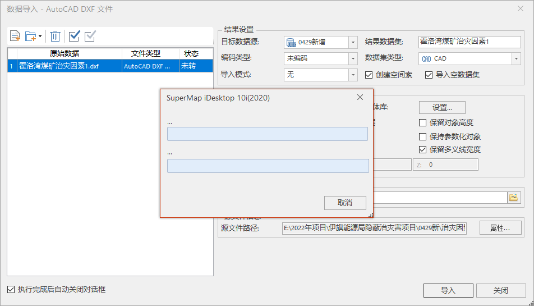Close the 数据导入 window
The width and height of the screenshot is (534, 306).
point(521,8)
